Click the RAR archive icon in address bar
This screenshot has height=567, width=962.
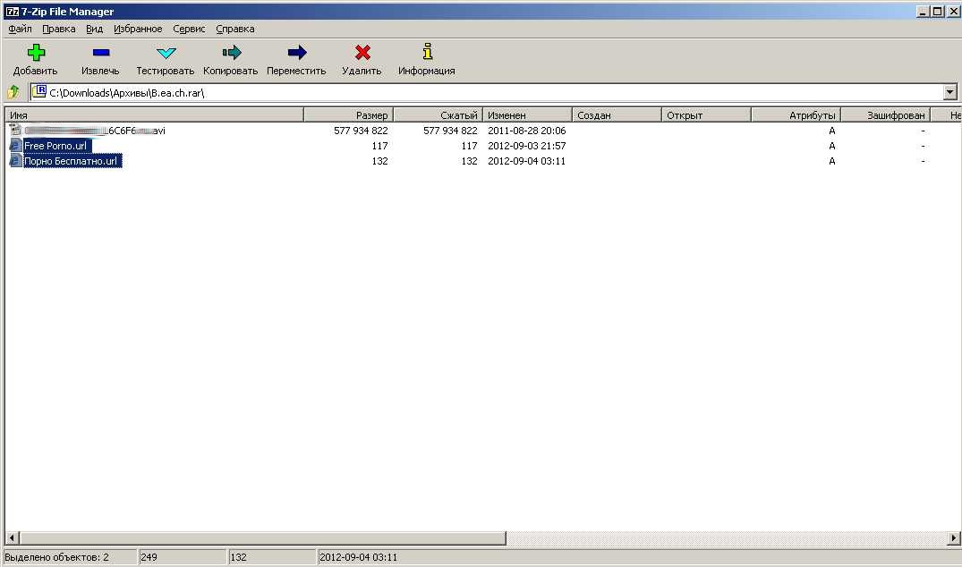(x=39, y=92)
